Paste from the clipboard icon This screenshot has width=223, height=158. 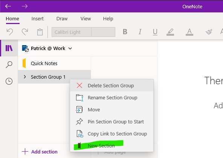point(40,32)
